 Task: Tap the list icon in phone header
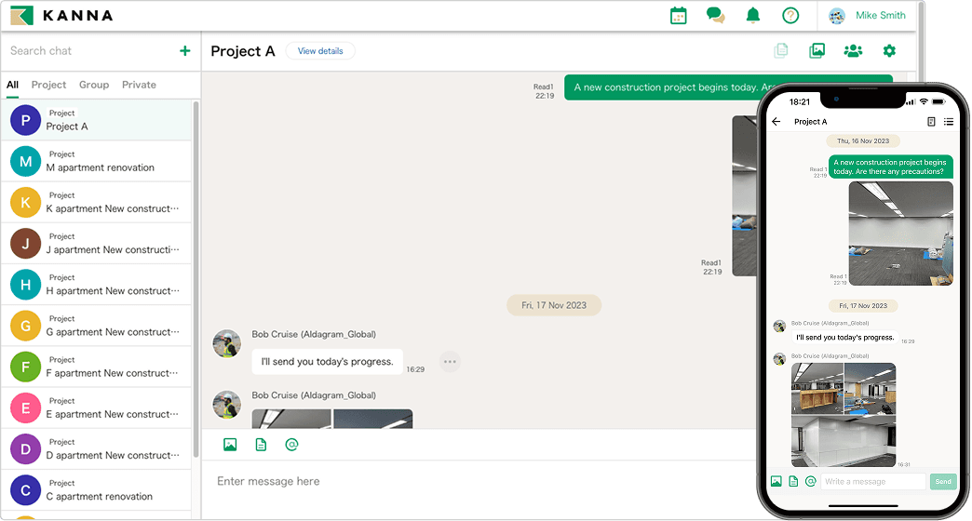pos(949,122)
